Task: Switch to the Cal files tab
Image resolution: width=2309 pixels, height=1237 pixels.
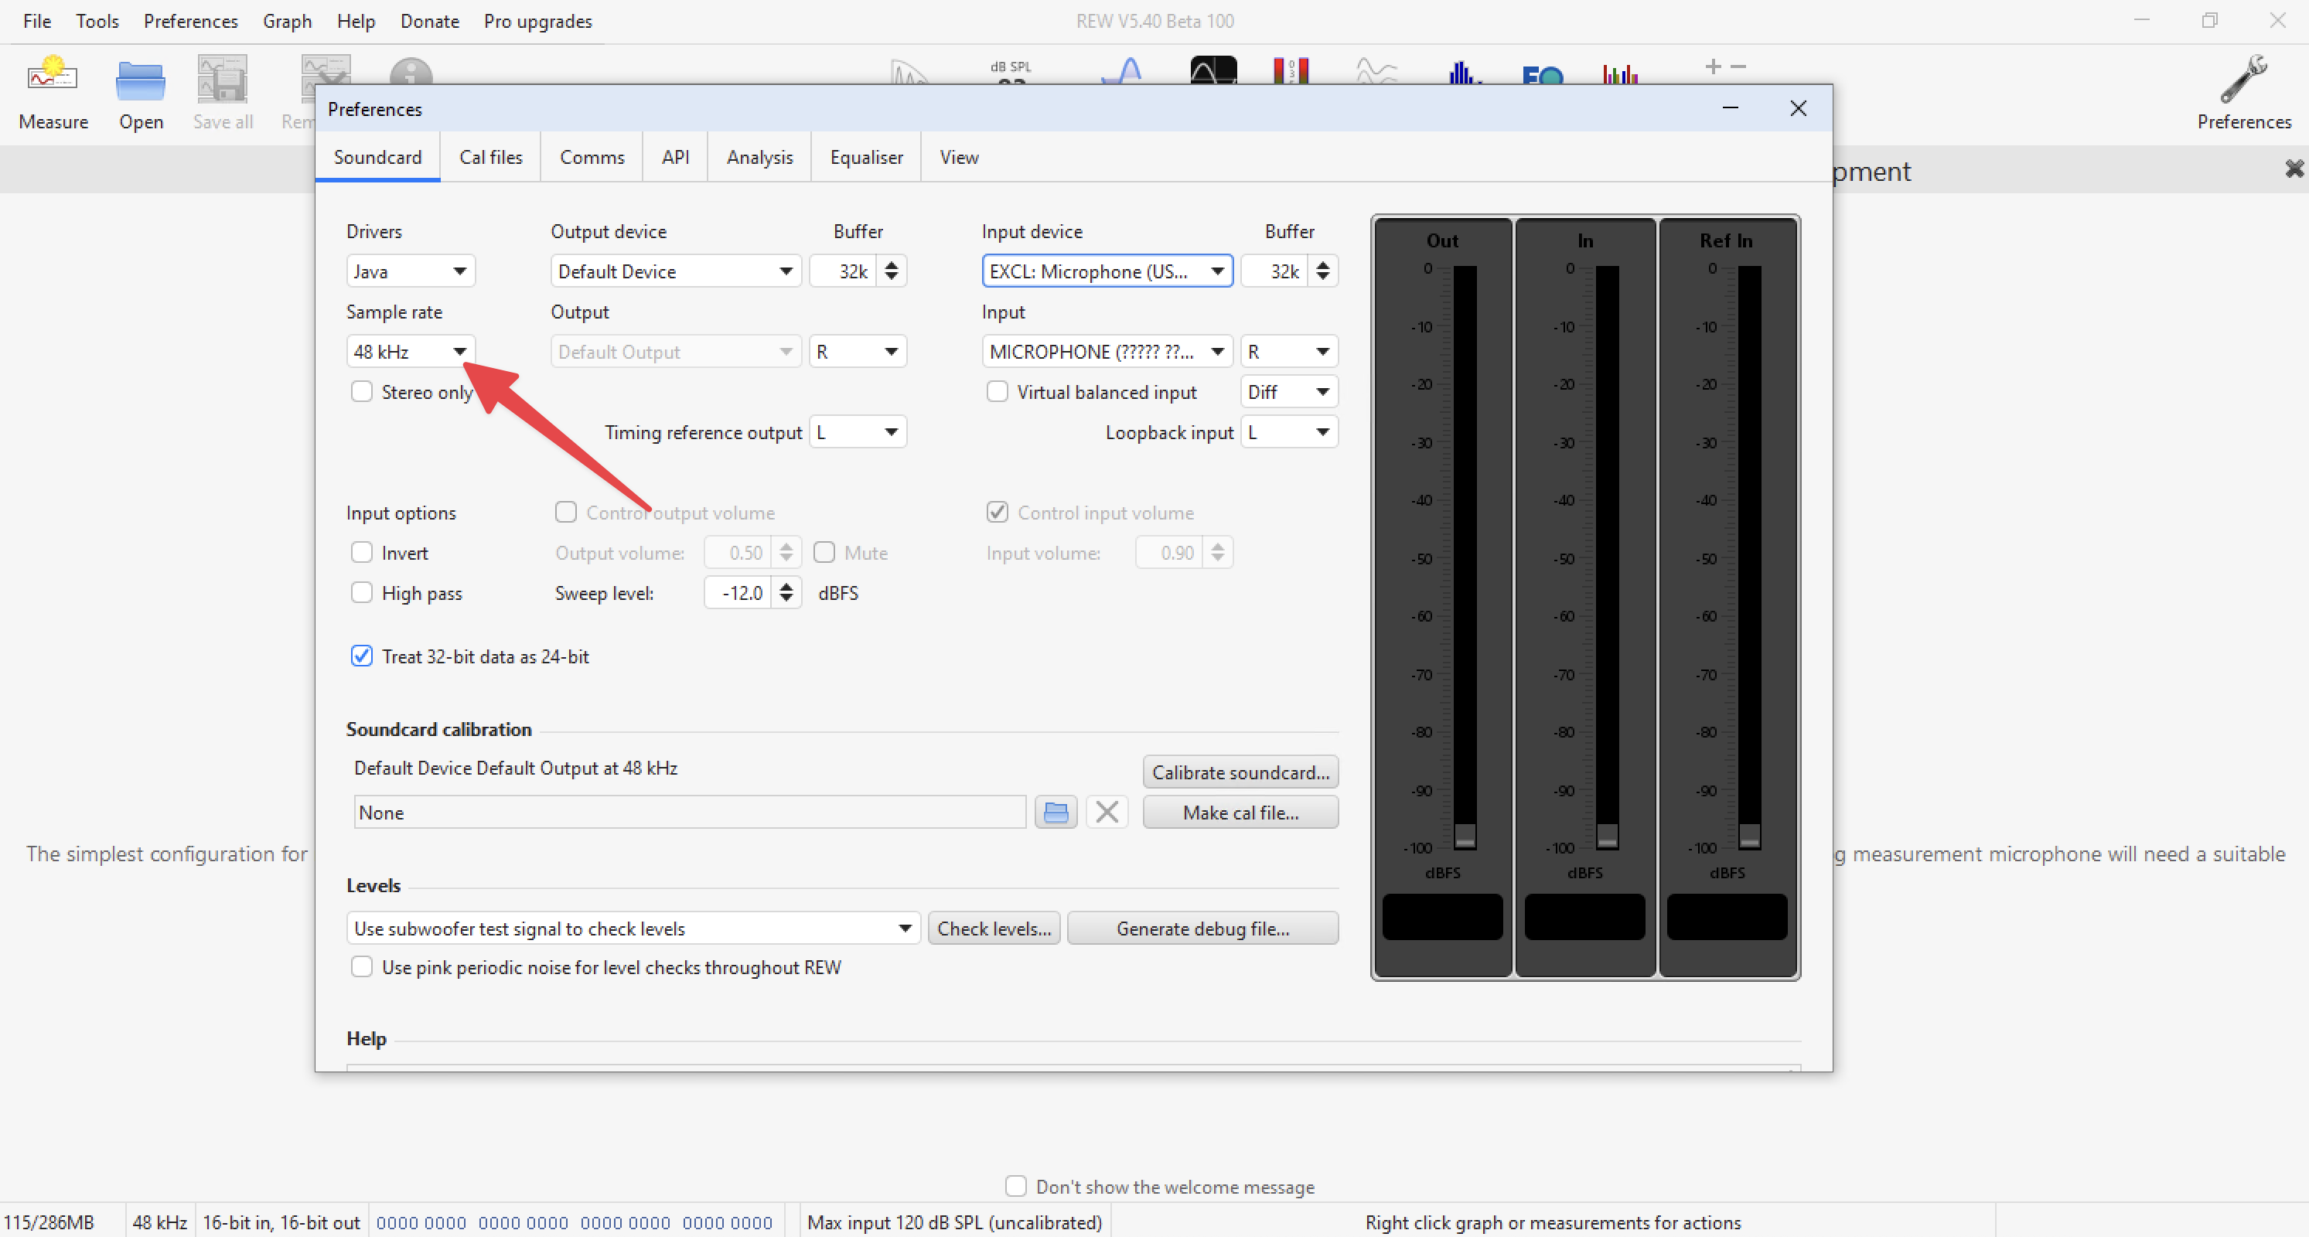Action: pos(490,157)
